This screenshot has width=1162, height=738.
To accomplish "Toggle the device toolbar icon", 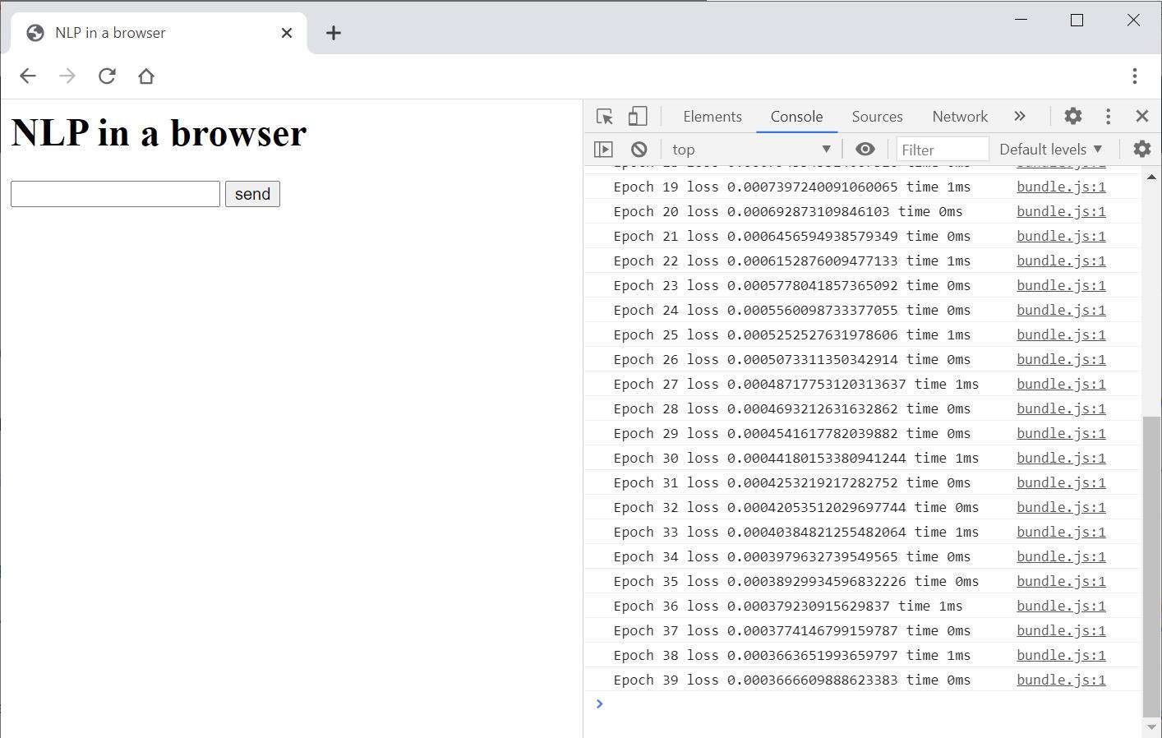I will click(638, 117).
